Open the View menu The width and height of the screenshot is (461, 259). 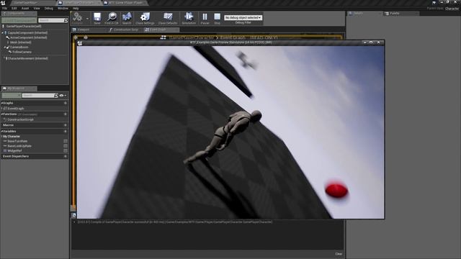tap(37, 8)
